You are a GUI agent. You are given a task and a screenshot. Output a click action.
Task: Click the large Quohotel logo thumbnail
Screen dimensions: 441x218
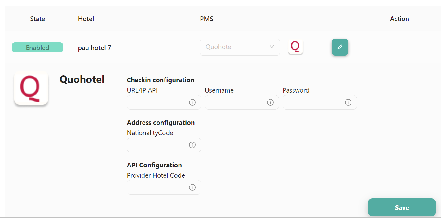click(x=31, y=88)
